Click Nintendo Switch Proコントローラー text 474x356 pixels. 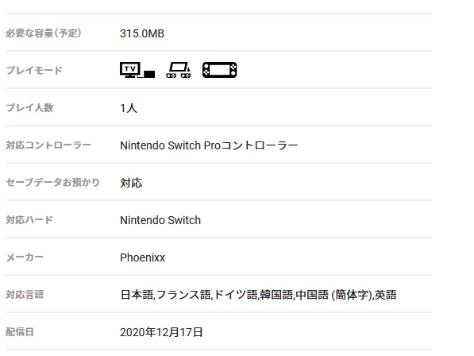click(x=209, y=145)
